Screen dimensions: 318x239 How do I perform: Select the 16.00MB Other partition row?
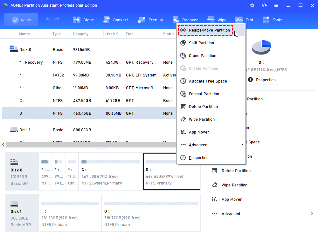(89, 88)
